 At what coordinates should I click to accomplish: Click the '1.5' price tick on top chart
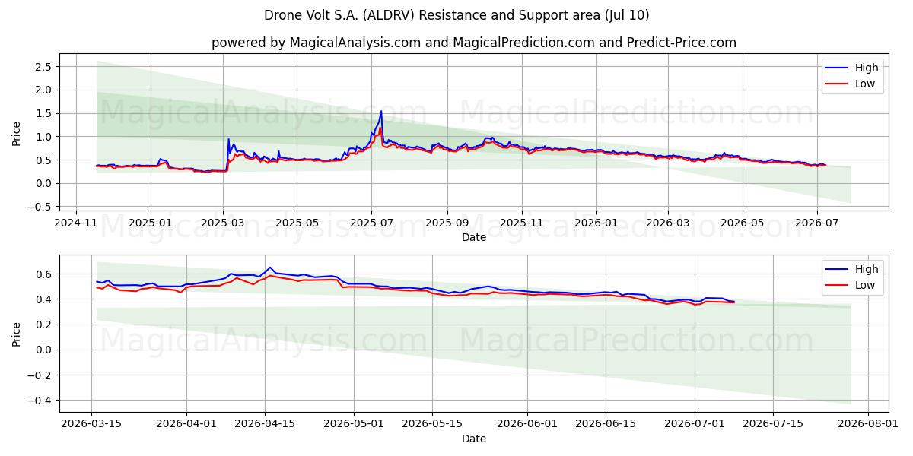click(x=43, y=113)
